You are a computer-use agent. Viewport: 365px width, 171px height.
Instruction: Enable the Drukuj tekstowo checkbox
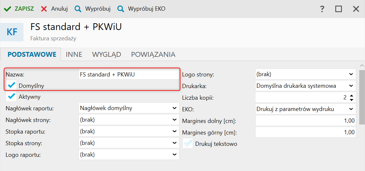tap(188, 144)
